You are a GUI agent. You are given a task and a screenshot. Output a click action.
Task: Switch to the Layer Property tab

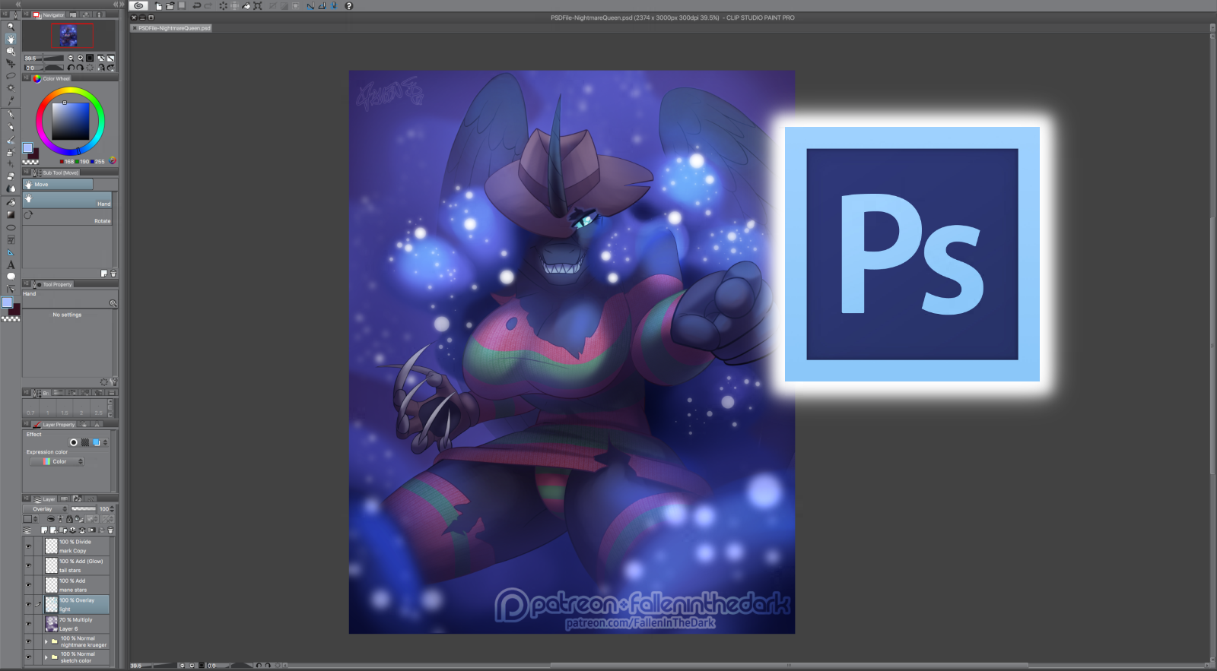click(x=55, y=425)
